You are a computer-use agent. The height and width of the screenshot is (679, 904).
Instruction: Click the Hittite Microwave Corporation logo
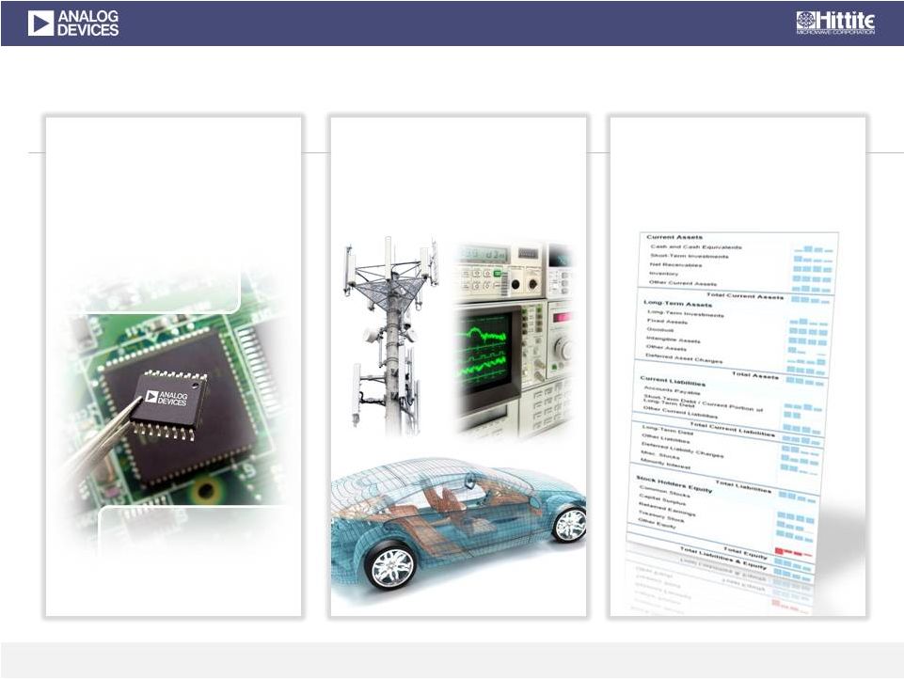(835, 24)
